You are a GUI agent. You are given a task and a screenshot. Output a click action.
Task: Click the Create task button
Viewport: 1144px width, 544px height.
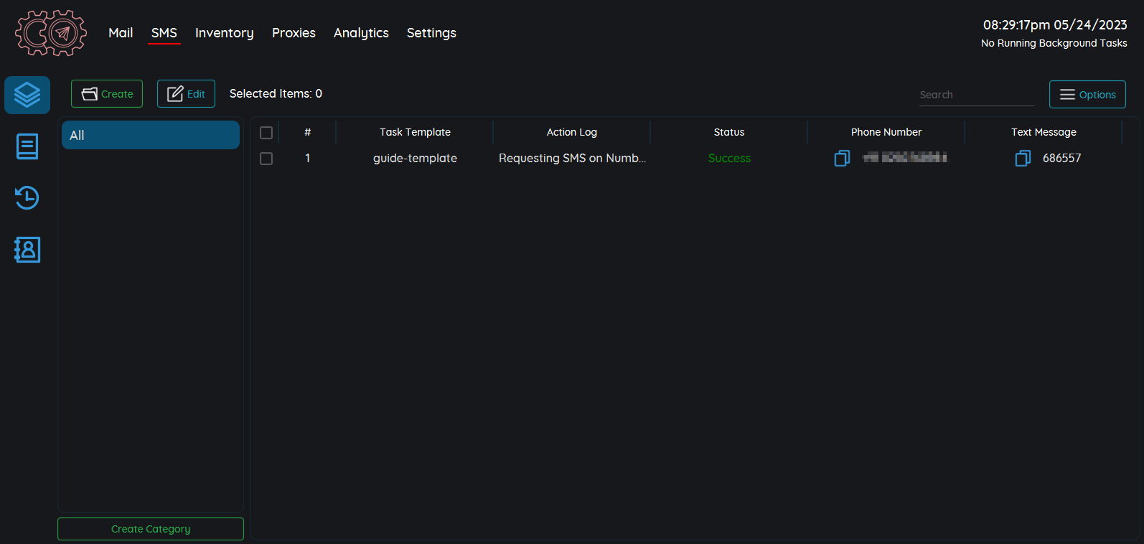pyautogui.click(x=107, y=94)
